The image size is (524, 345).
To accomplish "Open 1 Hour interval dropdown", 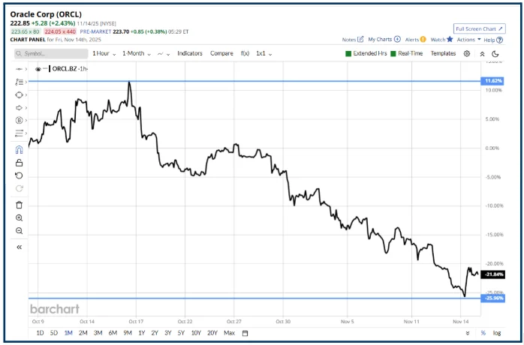I will (x=104, y=53).
